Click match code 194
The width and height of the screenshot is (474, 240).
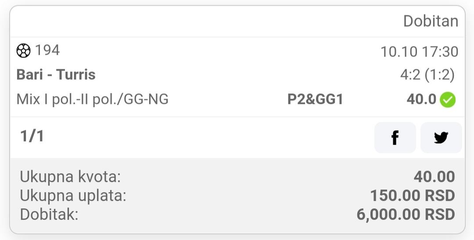point(47,50)
